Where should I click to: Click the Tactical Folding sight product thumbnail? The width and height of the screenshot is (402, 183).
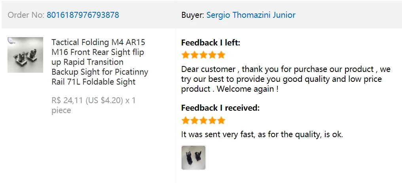point(25,55)
